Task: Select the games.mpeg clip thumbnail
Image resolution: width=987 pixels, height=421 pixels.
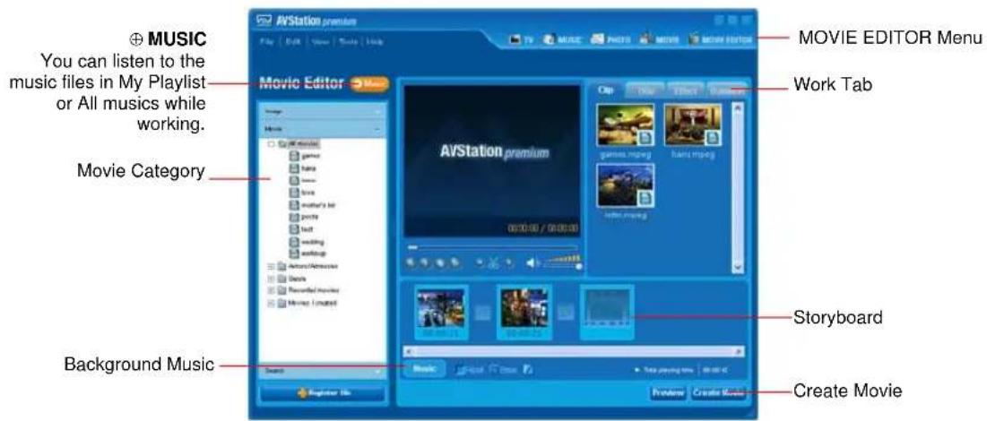Action: pos(626,125)
